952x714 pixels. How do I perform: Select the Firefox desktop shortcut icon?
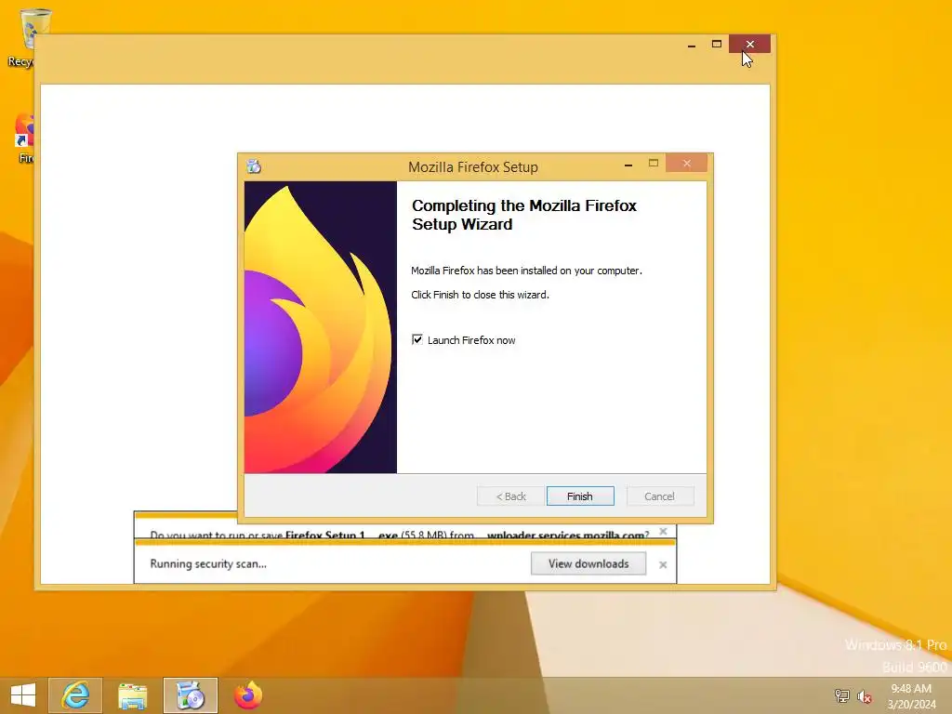click(25, 139)
